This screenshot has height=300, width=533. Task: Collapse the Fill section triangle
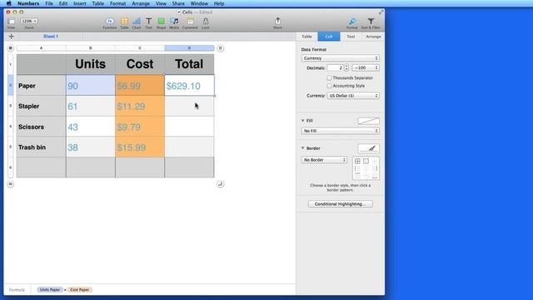(302, 120)
